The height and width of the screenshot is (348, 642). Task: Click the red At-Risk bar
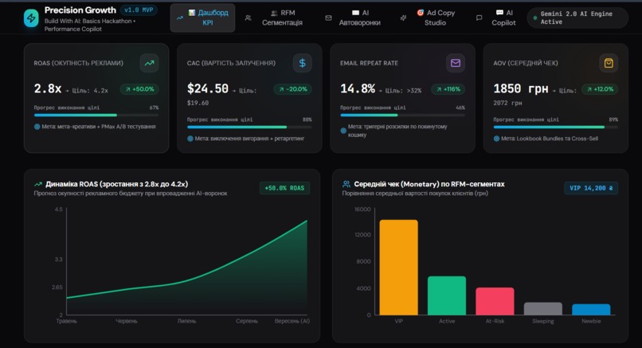[495, 301]
